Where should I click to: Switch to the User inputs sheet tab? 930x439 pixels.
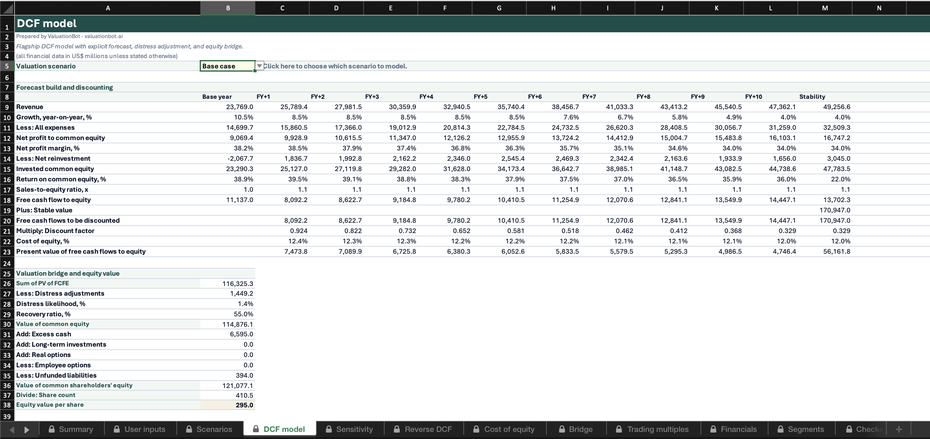pos(140,429)
